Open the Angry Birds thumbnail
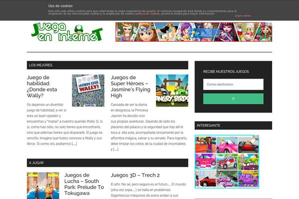This screenshot has height=199, width=299. [x=172, y=91]
